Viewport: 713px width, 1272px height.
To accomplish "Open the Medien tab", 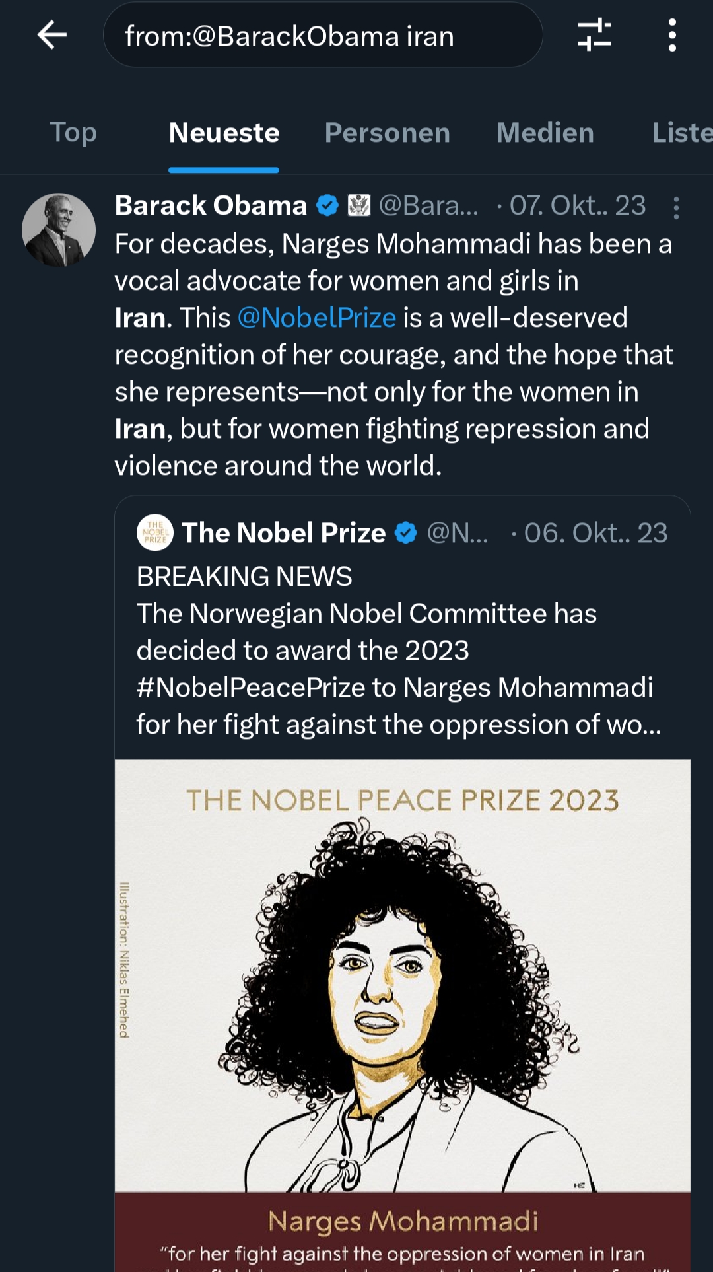I will tap(545, 133).
